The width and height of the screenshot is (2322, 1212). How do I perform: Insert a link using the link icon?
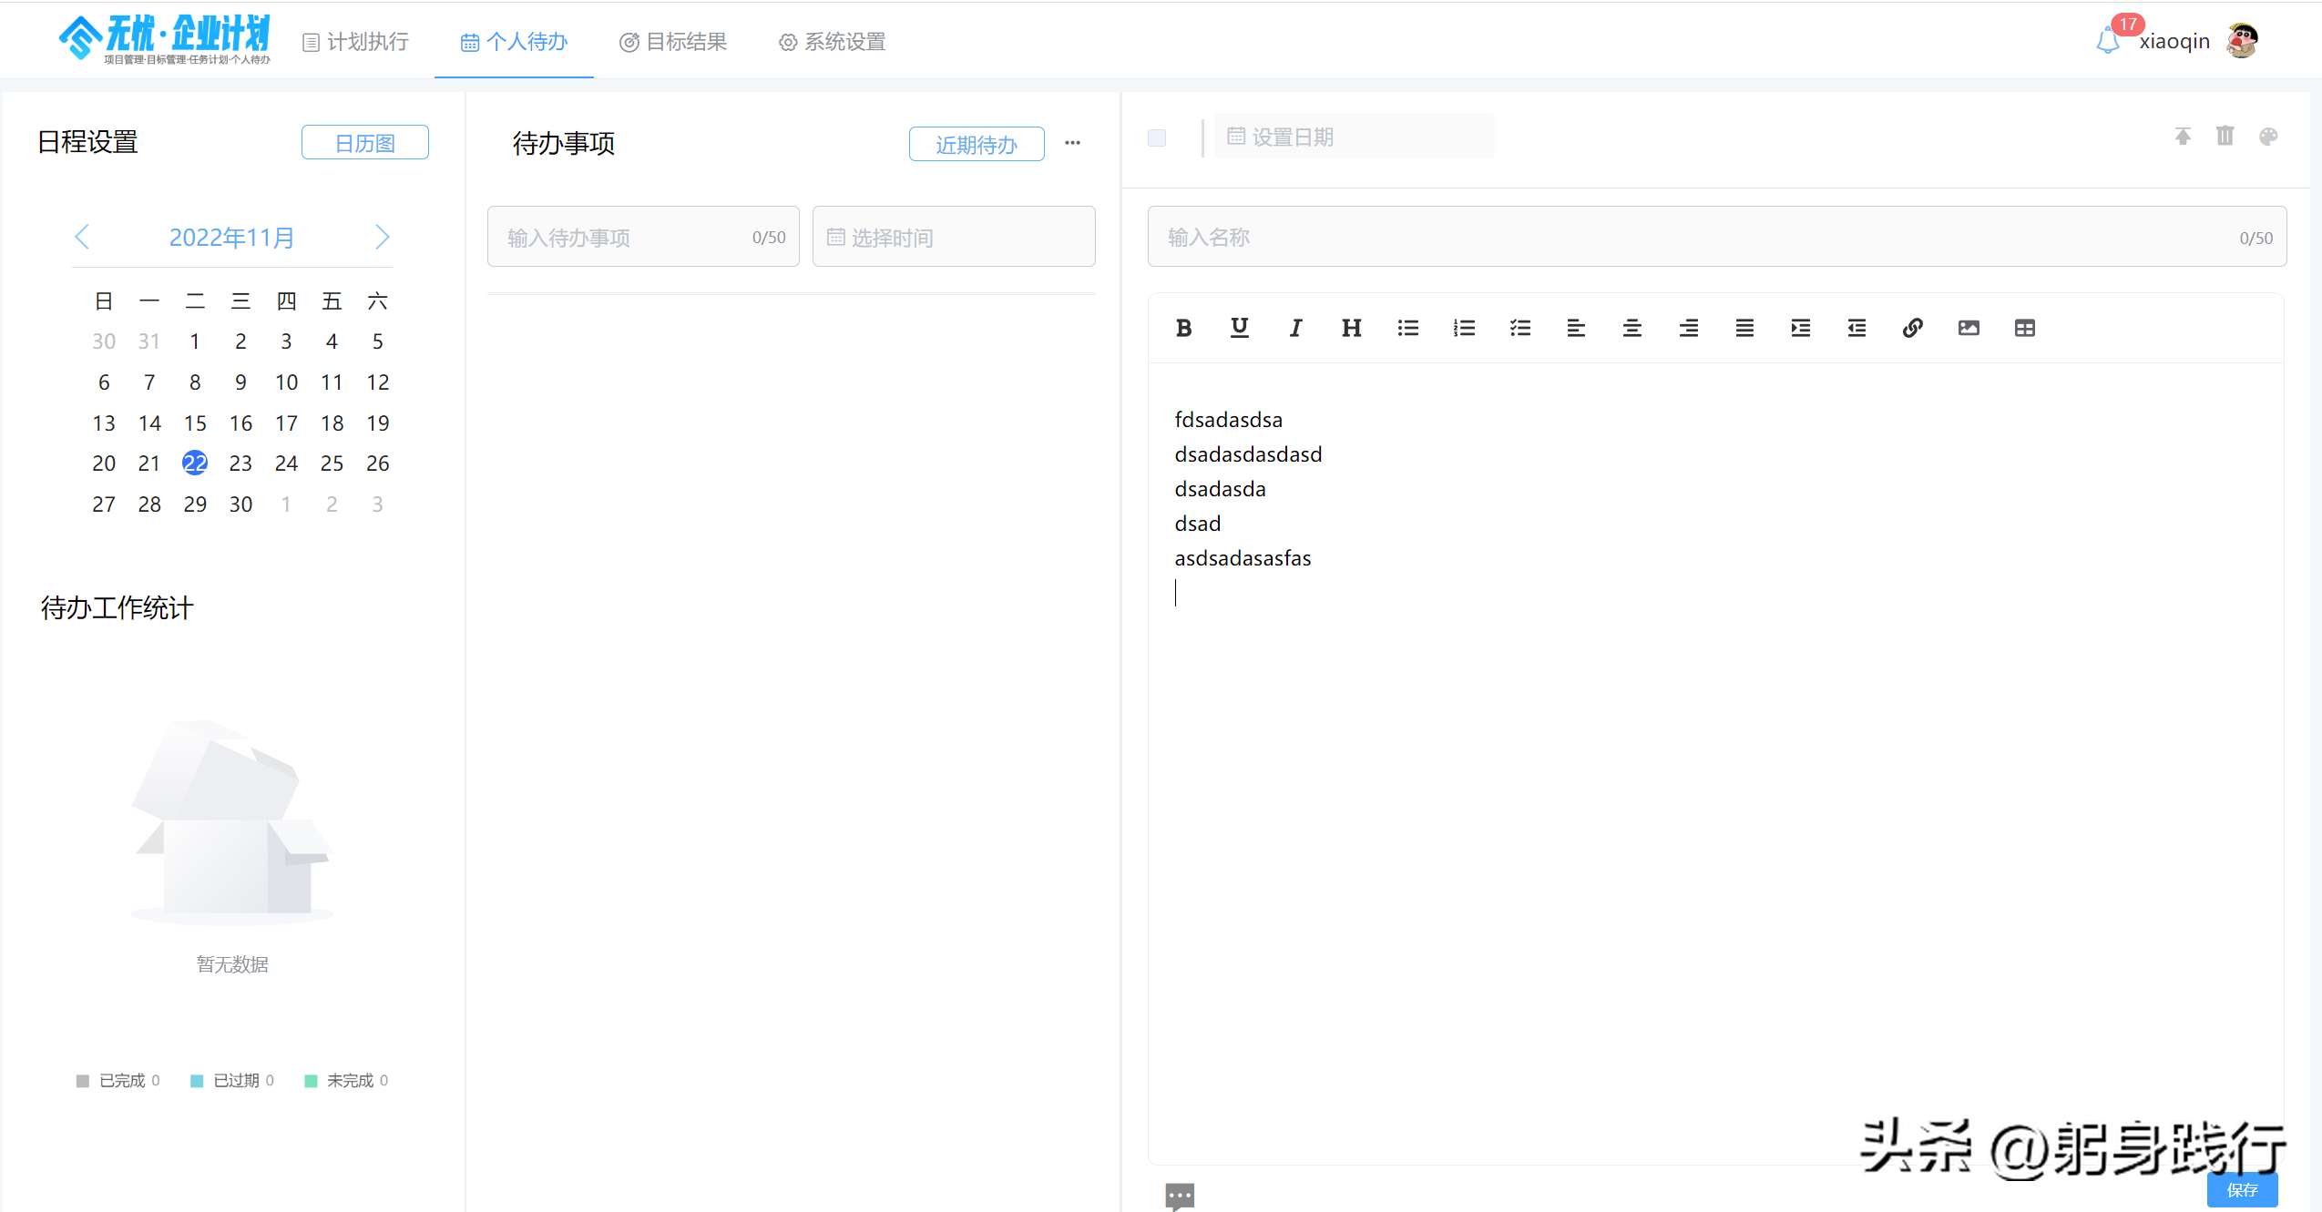pos(1912,328)
